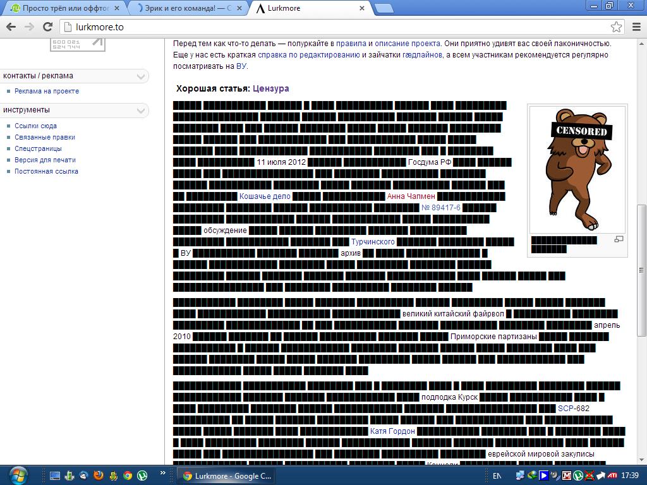The height and width of the screenshot is (485, 647).
Task: Launch Firefox from quick launch
Action: click(98, 476)
